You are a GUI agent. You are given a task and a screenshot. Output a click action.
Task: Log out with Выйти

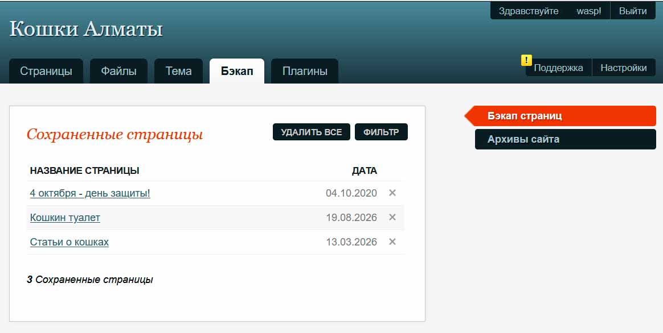633,11
